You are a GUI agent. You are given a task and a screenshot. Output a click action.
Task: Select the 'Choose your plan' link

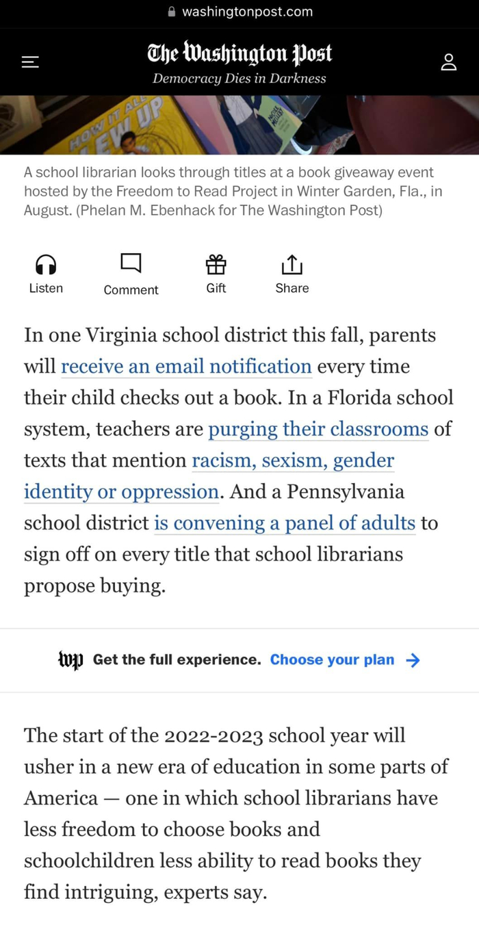[332, 660]
